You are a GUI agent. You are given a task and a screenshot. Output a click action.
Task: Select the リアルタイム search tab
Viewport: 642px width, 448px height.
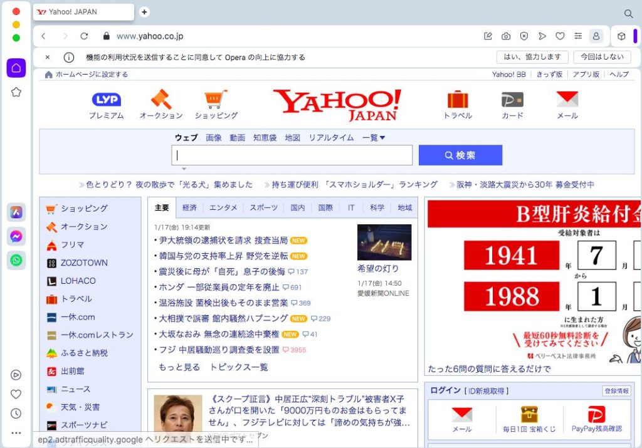pyautogui.click(x=331, y=138)
